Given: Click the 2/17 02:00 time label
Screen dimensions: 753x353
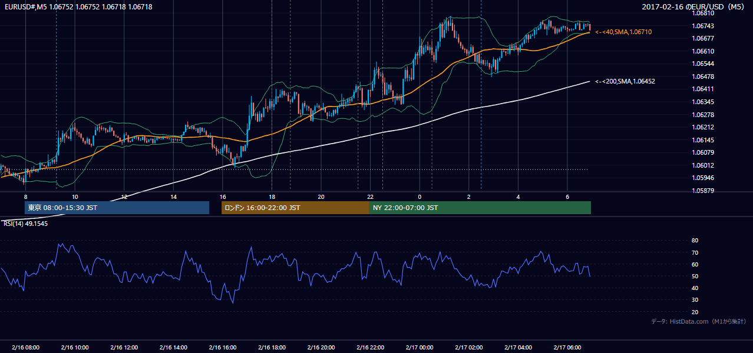Looking at the screenshot, I should 469,347.
